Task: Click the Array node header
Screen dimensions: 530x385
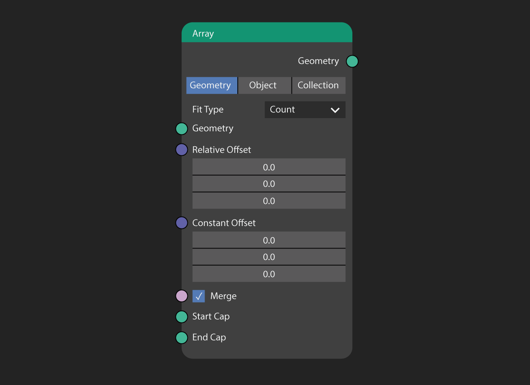Action: point(267,33)
